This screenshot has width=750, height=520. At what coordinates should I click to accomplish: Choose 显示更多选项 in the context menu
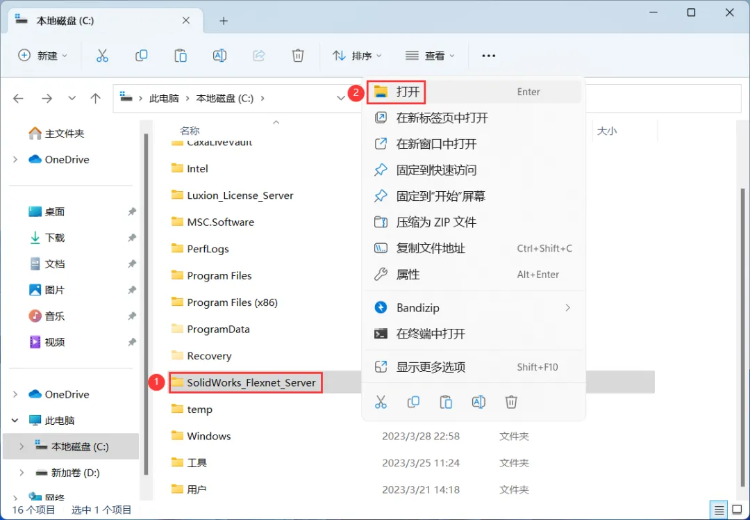point(474,367)
